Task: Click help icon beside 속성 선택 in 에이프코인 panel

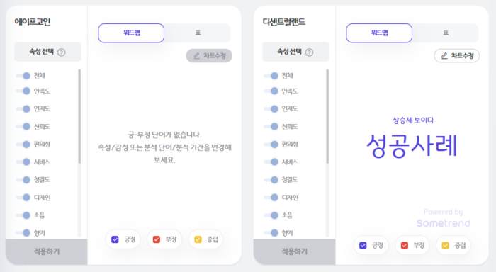Action: 62,52
